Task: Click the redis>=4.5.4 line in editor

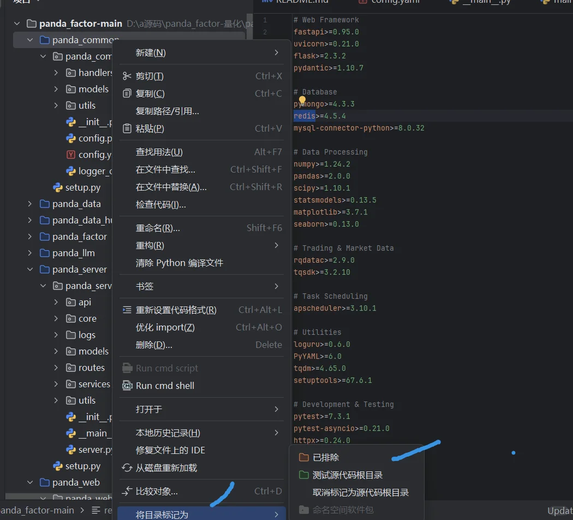Action: 320,116
